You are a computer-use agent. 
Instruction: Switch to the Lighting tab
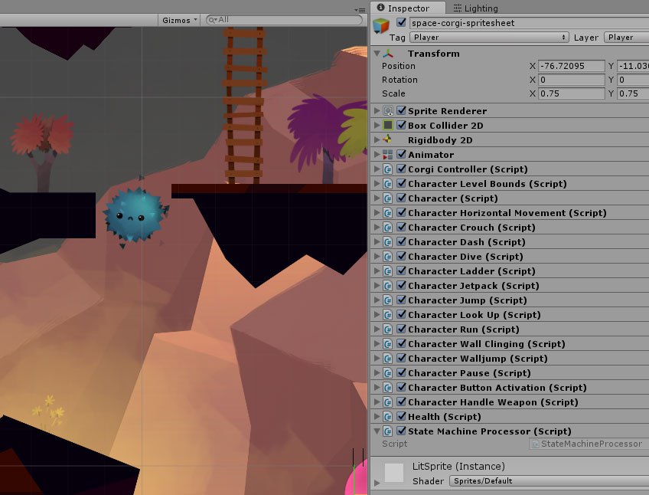coord(475,8)
